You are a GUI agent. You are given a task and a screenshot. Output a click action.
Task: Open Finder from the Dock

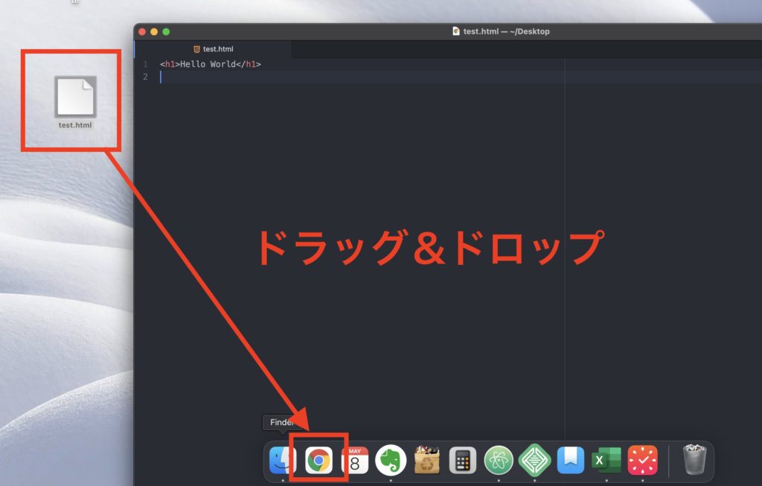(x=282, y=460)
